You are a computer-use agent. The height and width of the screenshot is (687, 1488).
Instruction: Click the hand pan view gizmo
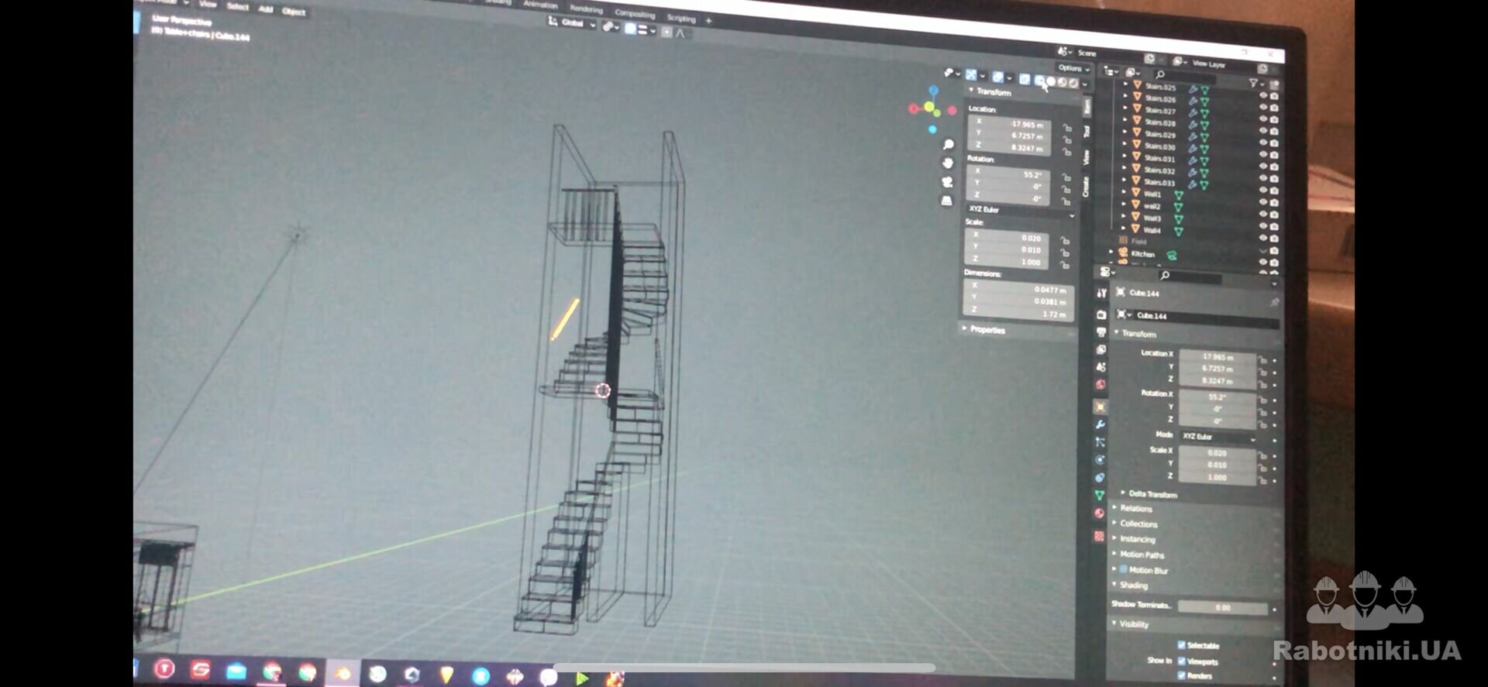point(948,163)
